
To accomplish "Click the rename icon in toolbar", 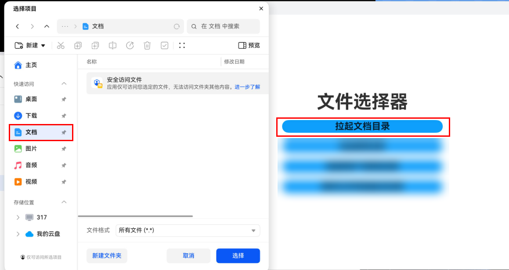I will pyautogui.click(x=112, y=45).
